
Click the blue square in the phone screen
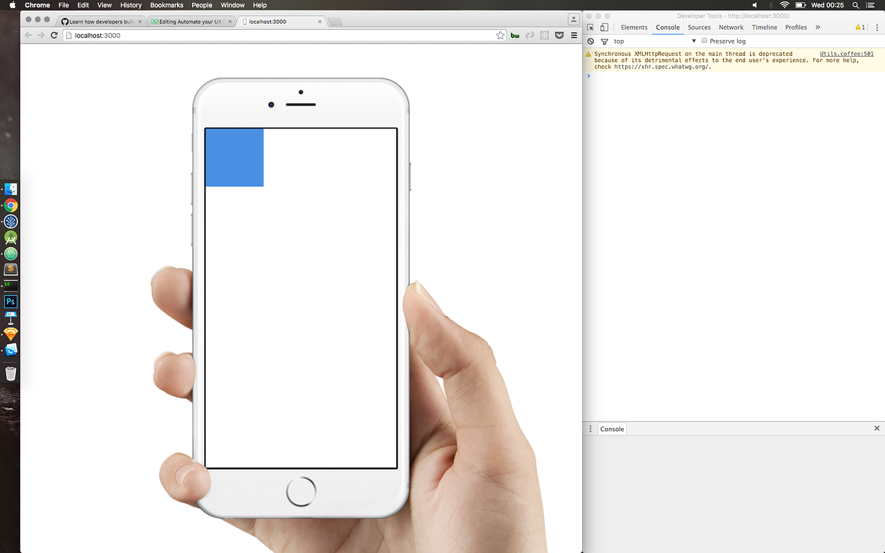coord(234,158)
